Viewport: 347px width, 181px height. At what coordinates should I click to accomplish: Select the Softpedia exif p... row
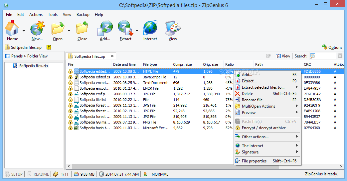[x=205, y=94]
